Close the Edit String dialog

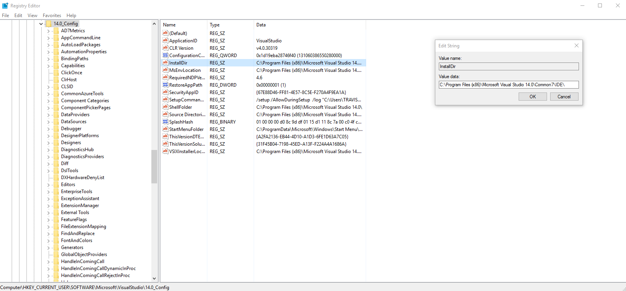[577, 45]
